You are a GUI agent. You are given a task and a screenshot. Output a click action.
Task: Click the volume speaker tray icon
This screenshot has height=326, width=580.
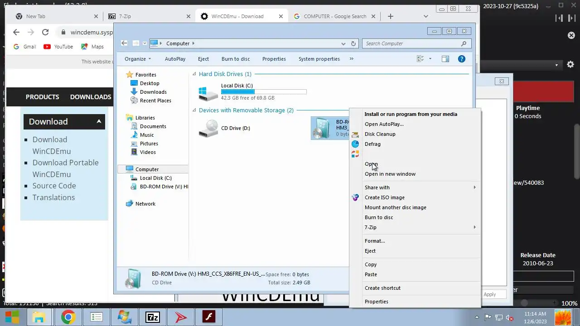509,317
